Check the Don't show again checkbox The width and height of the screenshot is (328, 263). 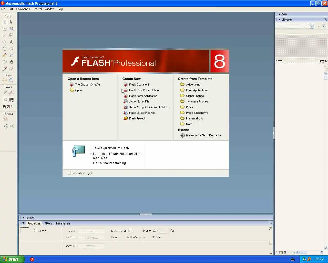[69, 173]
